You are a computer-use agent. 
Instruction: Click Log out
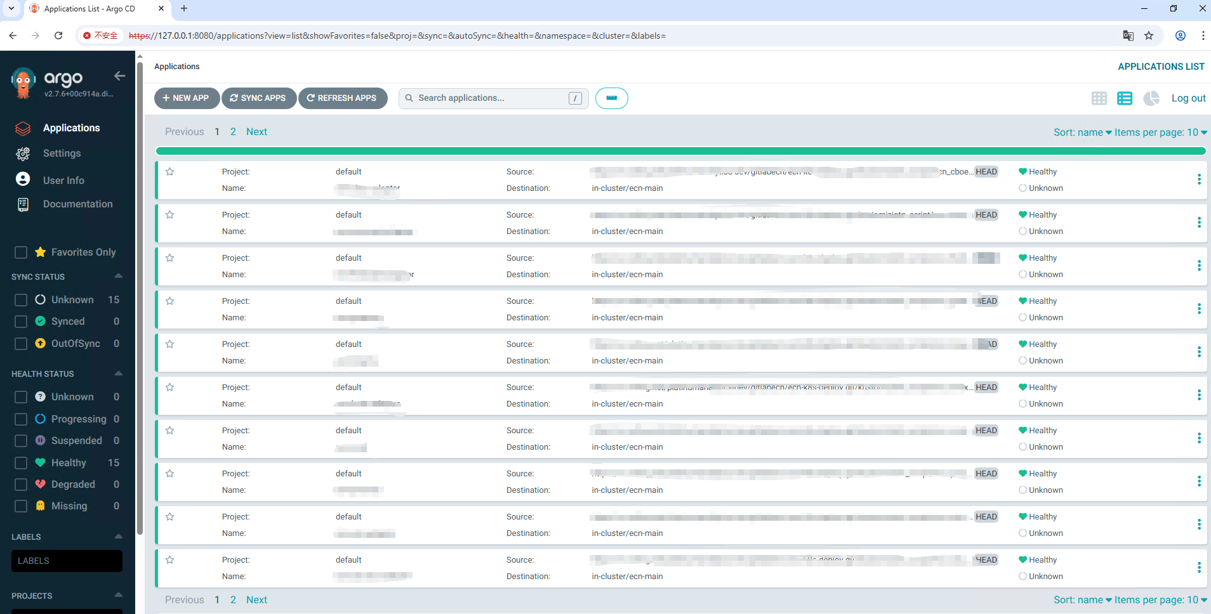pos(1188,98)
